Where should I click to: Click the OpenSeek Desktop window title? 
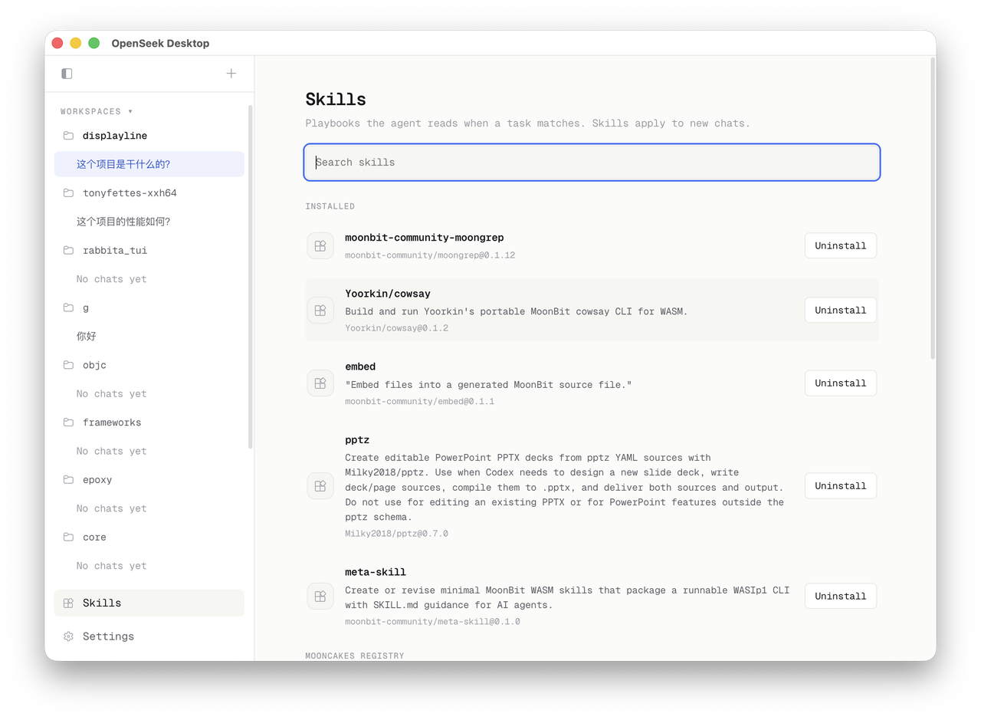(x=160, y=44)
